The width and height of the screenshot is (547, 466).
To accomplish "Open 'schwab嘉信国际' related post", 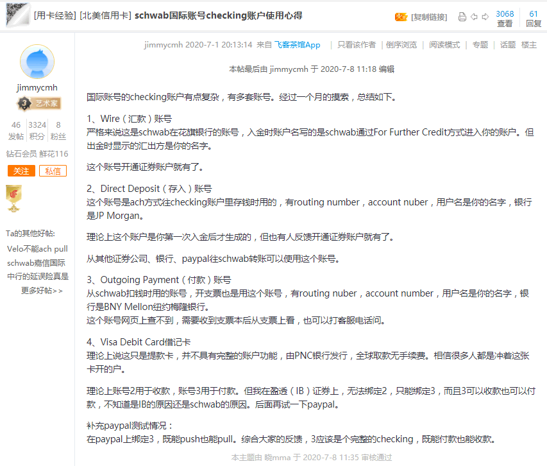I will point(37,263).
